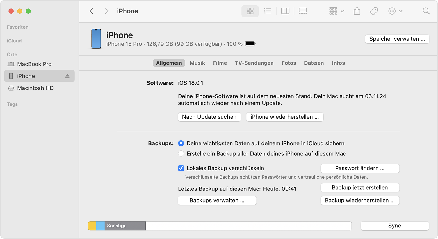The image size is (438, 239).
Task: Switch to the Fotos tab
Action: (289, 63)
